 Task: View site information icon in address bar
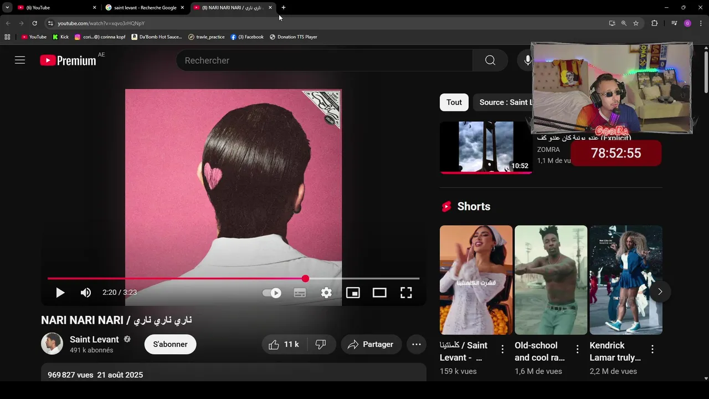(x=50, y=23)
